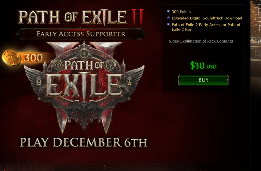Click the $30 USD price label
The height and width of the screenshot is (171, 261).
203,65
